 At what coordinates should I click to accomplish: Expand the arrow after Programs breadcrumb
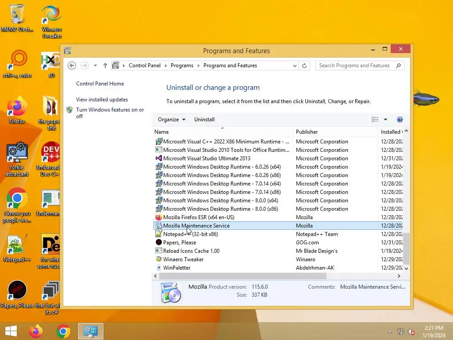(199, 66)
